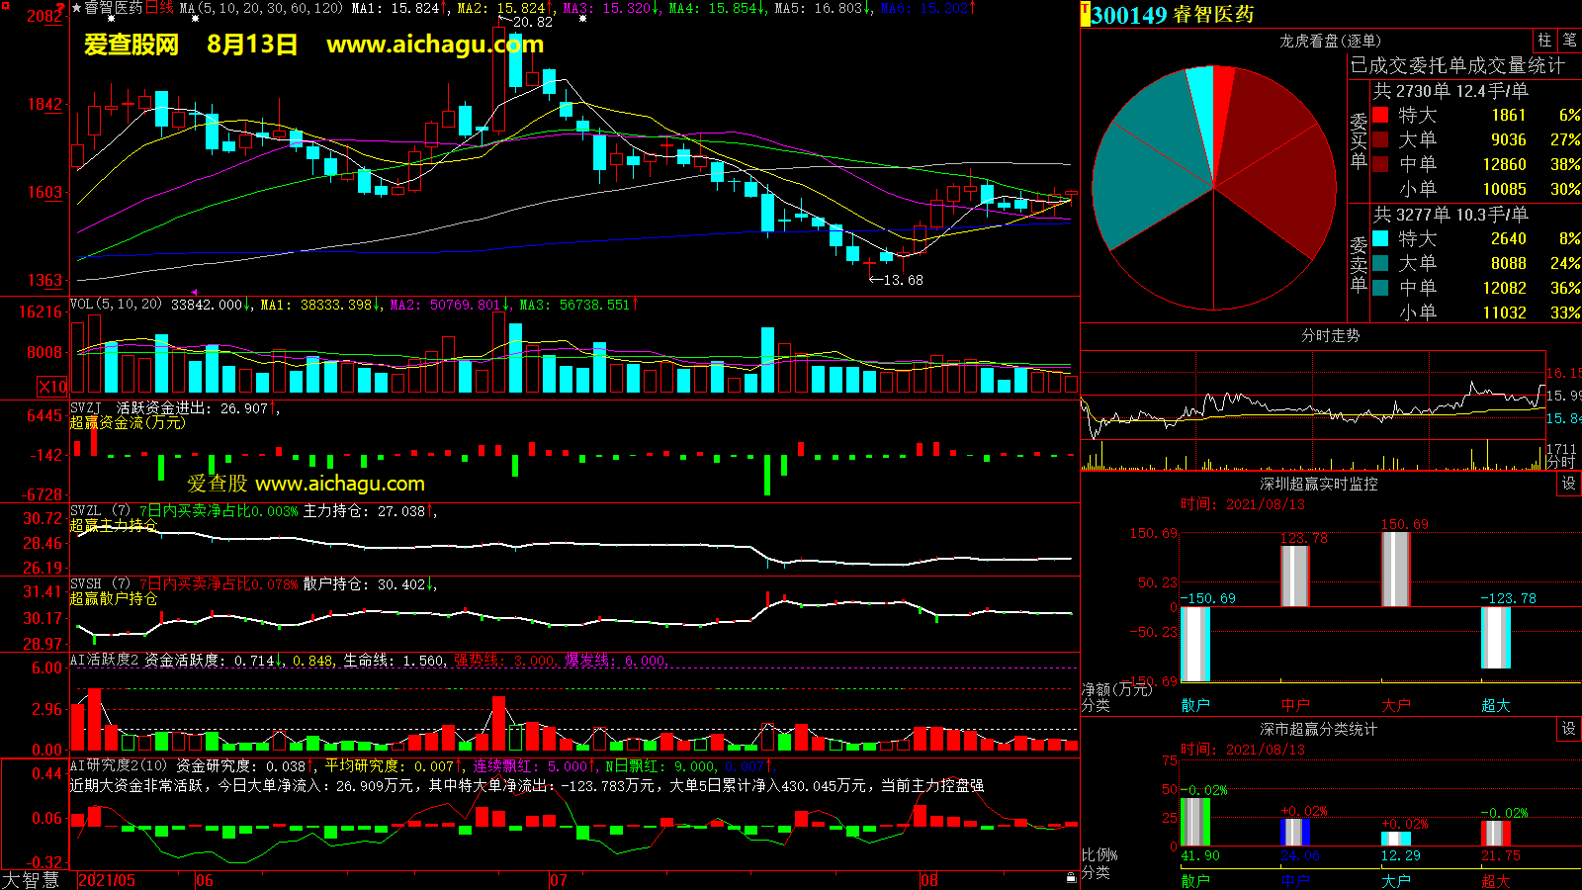The width and height of the screenshot is (1582, 890).
Task: Click the 日线 period label
Action: coord(159,8)
